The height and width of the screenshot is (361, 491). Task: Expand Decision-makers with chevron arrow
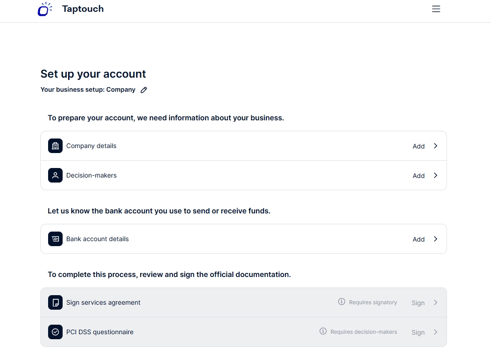[436, 175]
